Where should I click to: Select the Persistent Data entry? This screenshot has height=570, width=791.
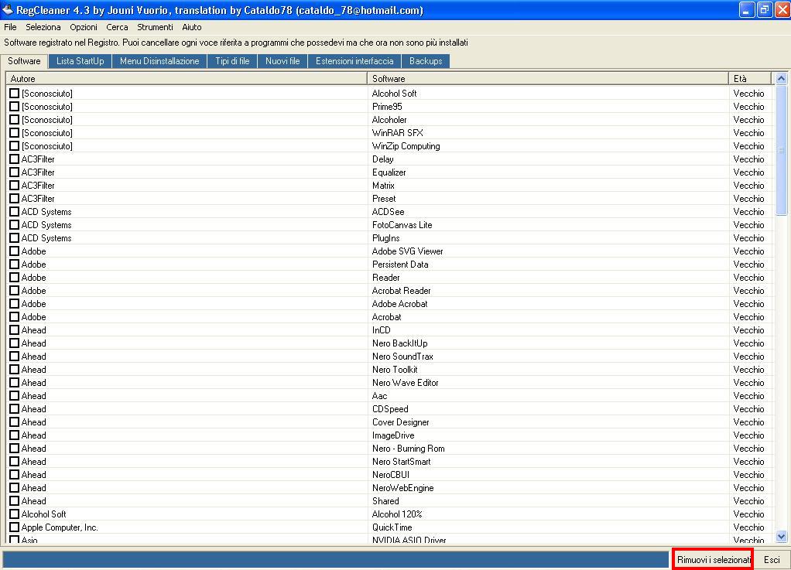(x=400, y=264)
